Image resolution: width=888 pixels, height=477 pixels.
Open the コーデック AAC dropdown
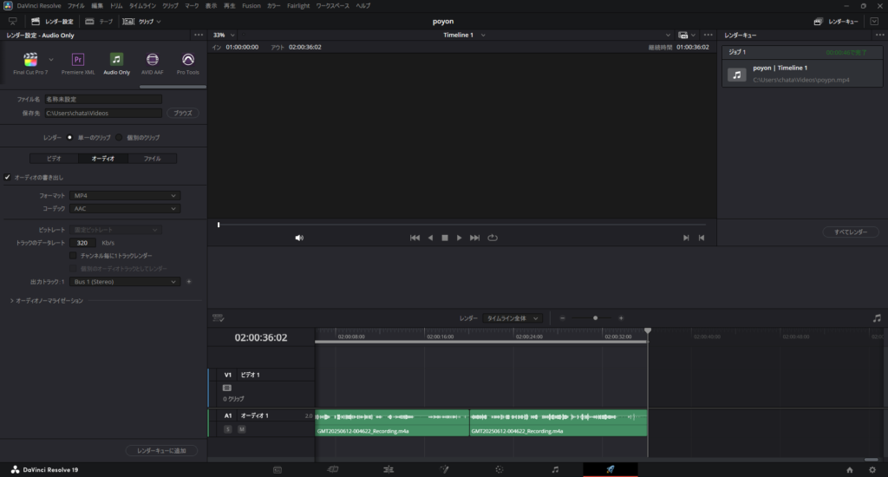(x=126, y=208)
